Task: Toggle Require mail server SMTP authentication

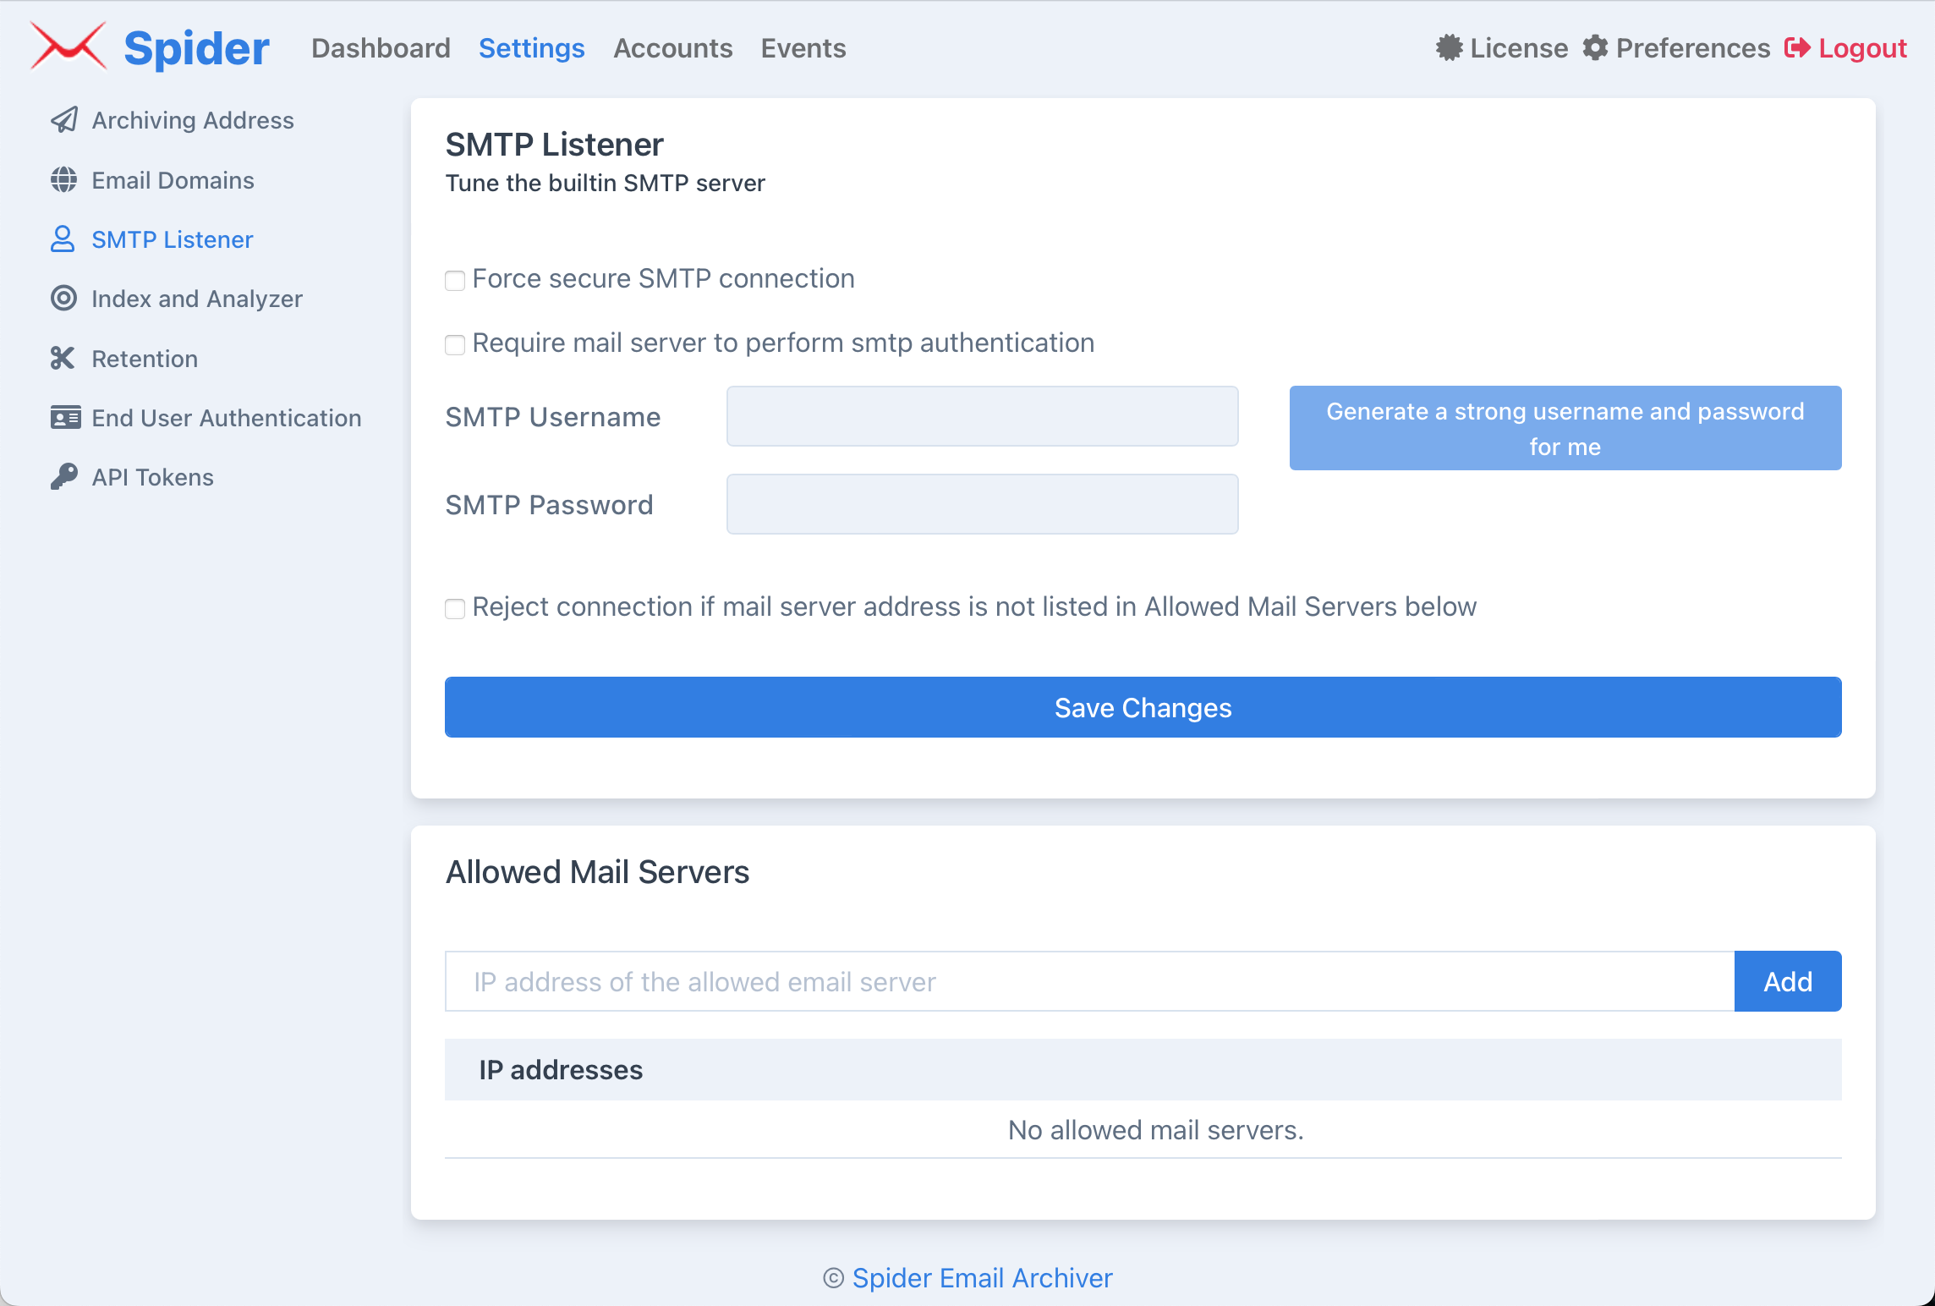Action: click(453, 345)
